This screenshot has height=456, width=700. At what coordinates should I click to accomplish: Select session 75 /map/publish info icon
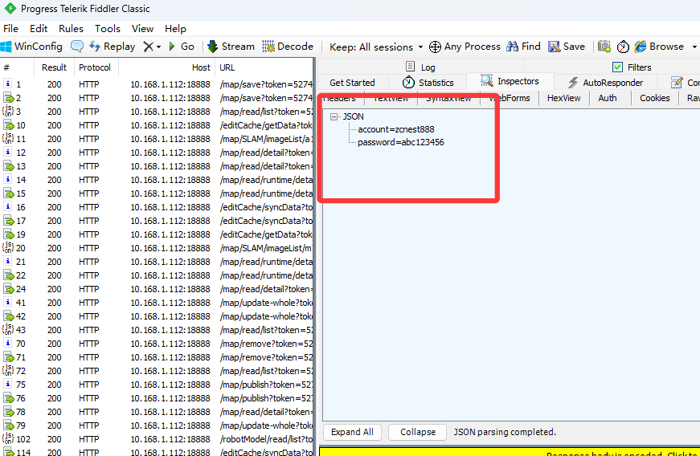pyautogui.click(x=8, y=385)
